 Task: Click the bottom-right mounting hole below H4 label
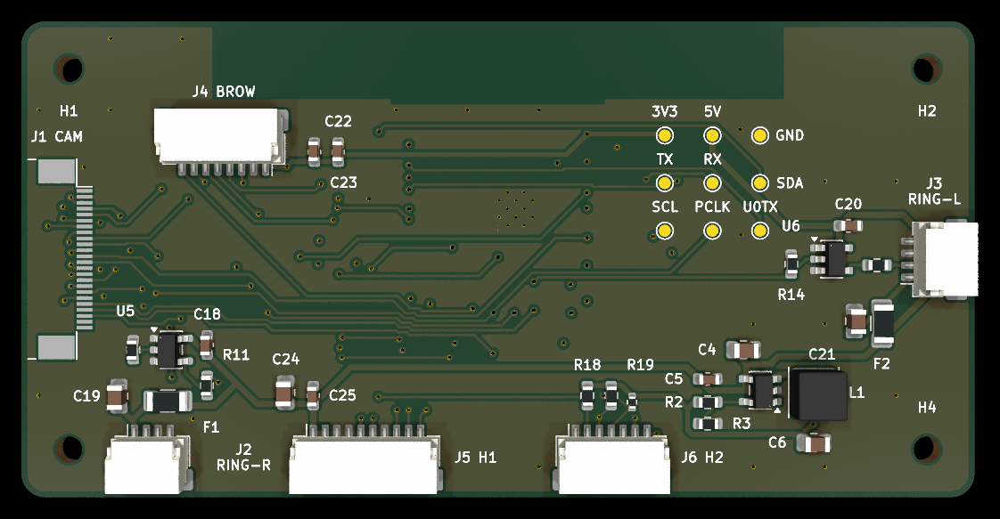tap(927, 449)
